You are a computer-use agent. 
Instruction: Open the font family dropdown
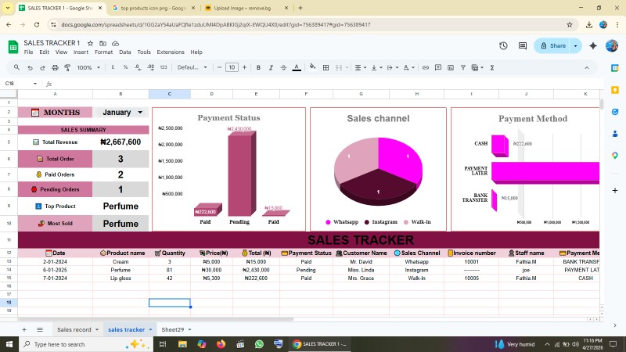192,67
